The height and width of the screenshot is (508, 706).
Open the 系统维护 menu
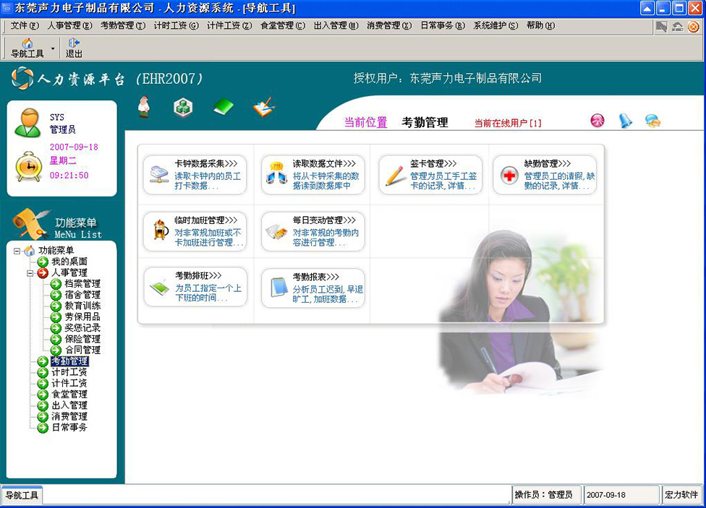click(x=496, y=25)
